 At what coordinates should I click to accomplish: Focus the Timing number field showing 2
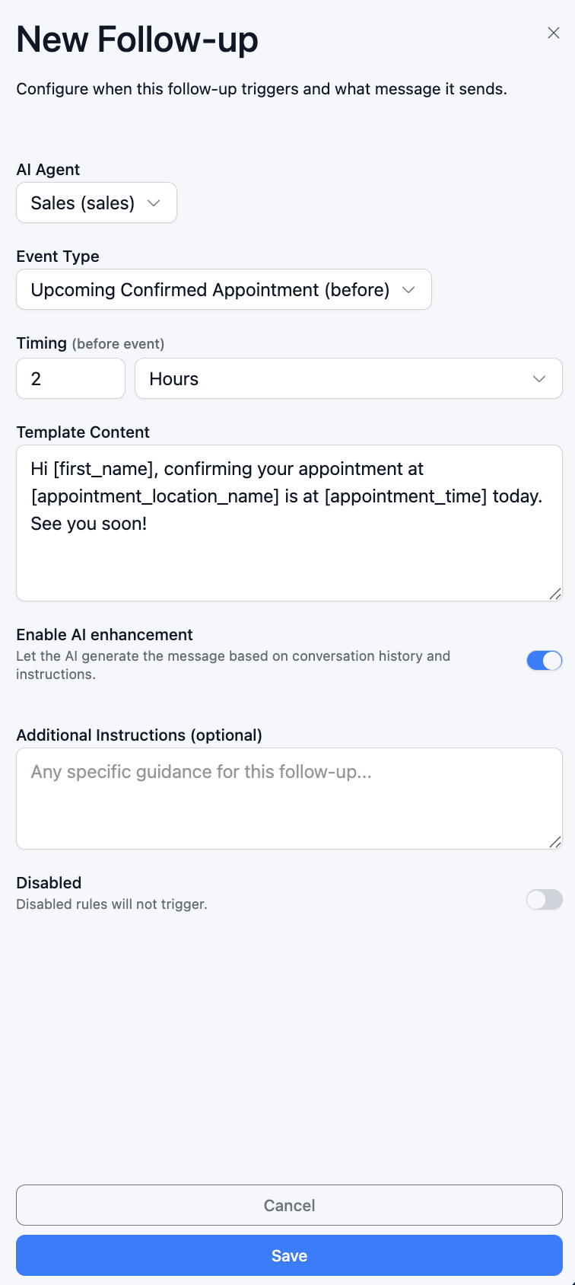point(71,379)
